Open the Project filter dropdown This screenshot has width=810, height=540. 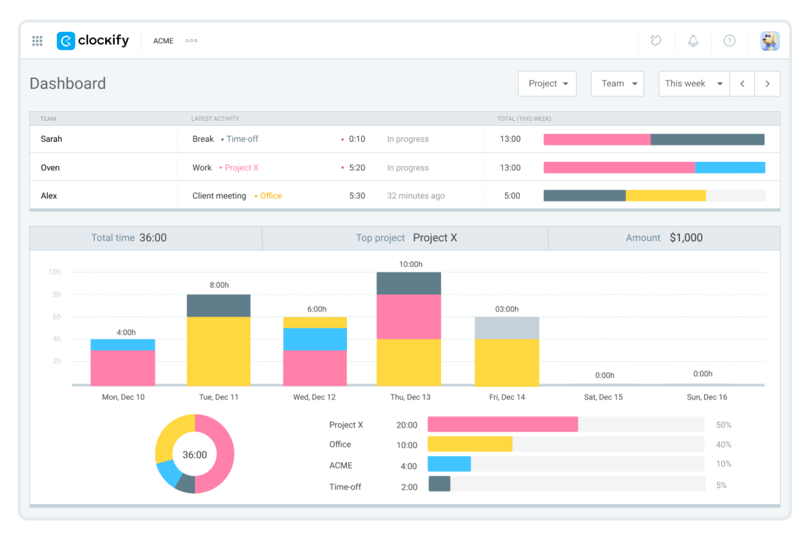coord(547,83)
